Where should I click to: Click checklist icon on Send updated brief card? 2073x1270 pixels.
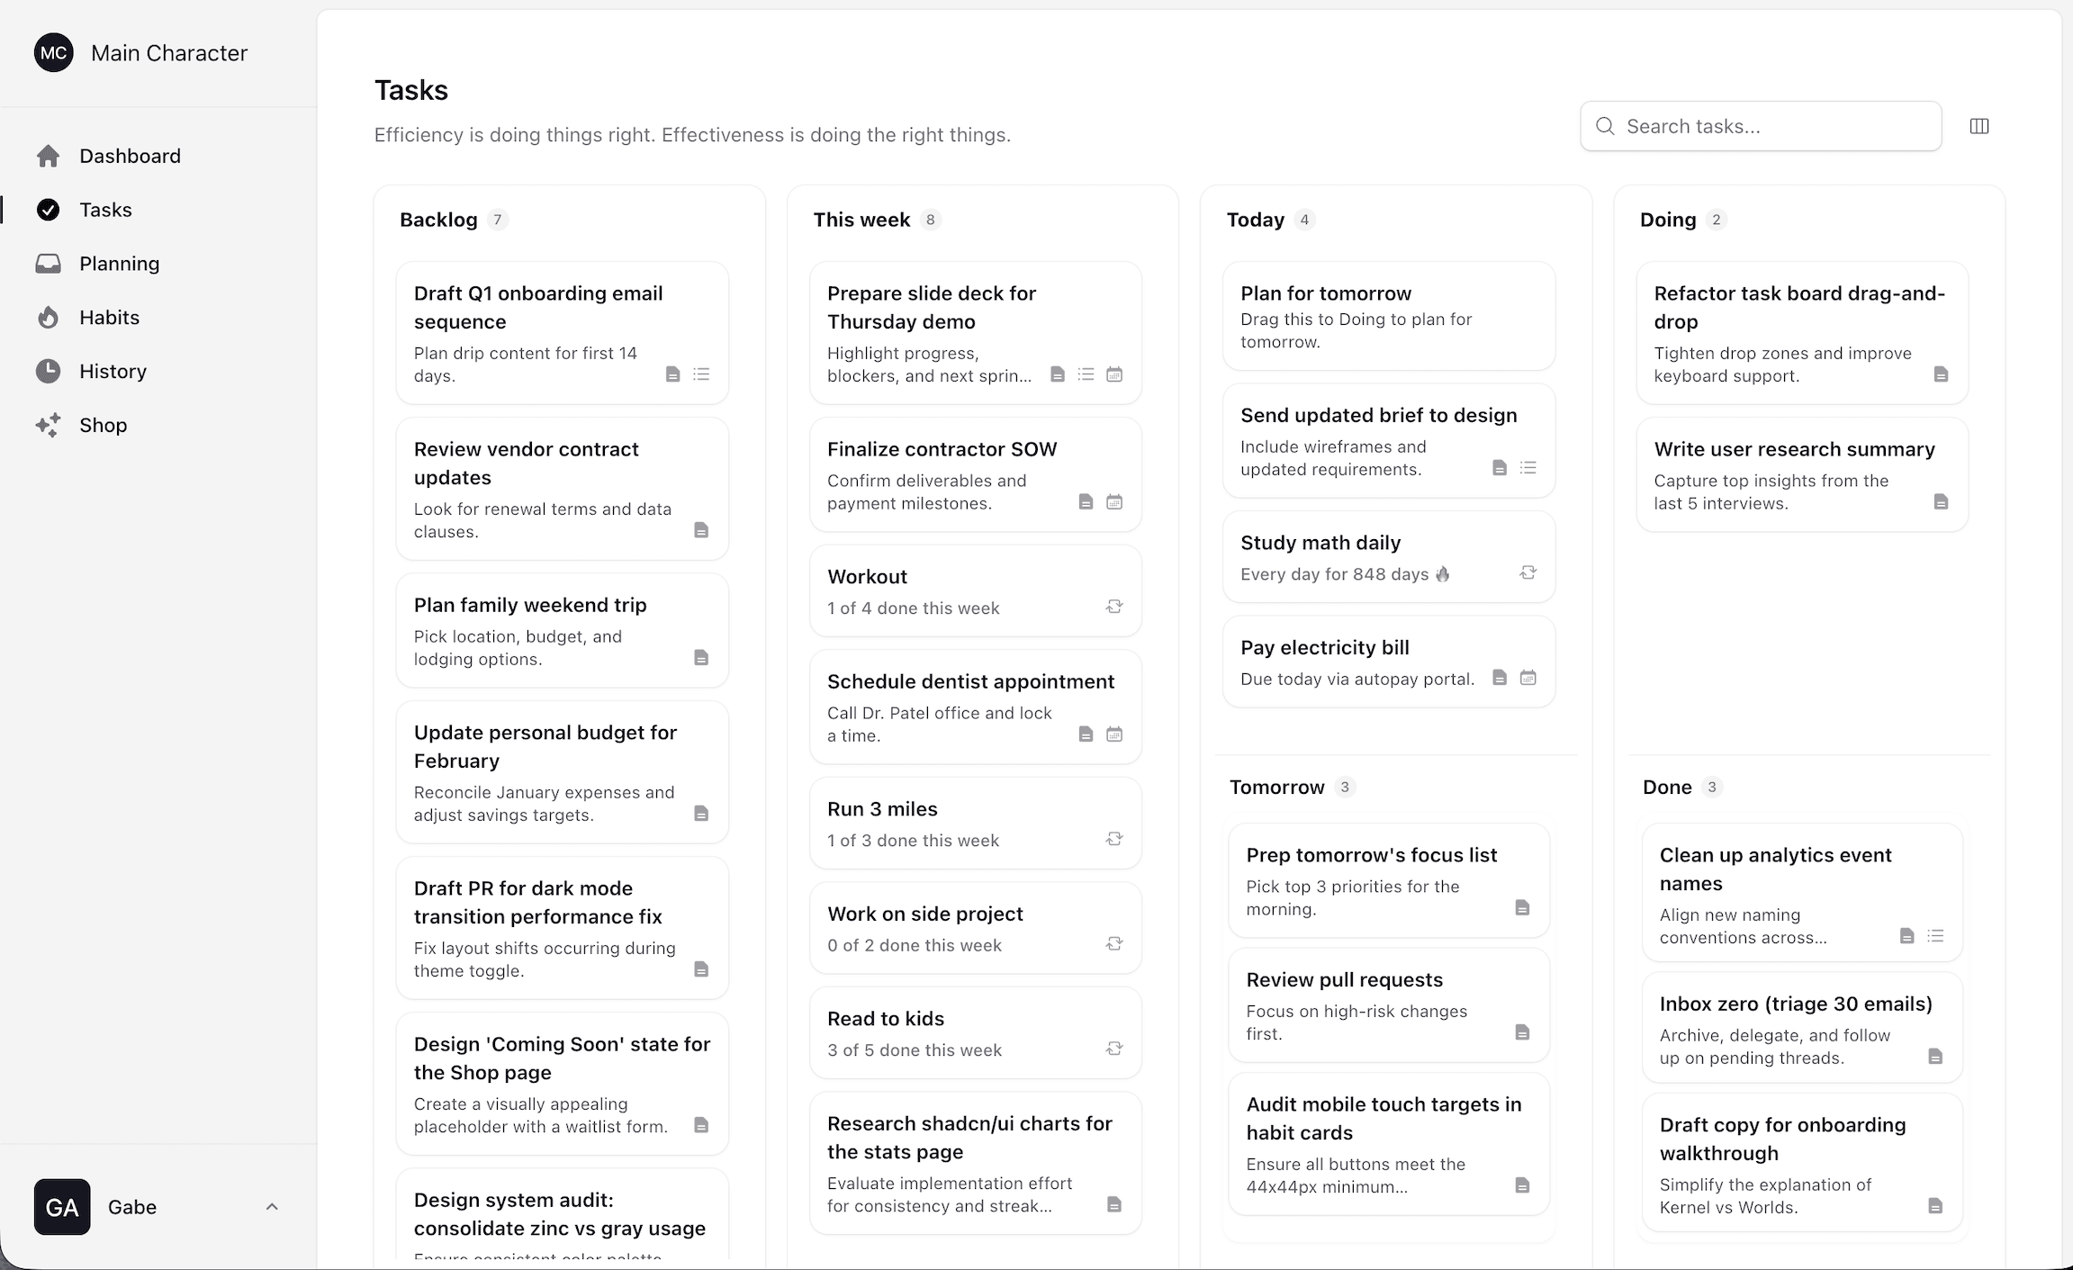[x=1528, y=467]
